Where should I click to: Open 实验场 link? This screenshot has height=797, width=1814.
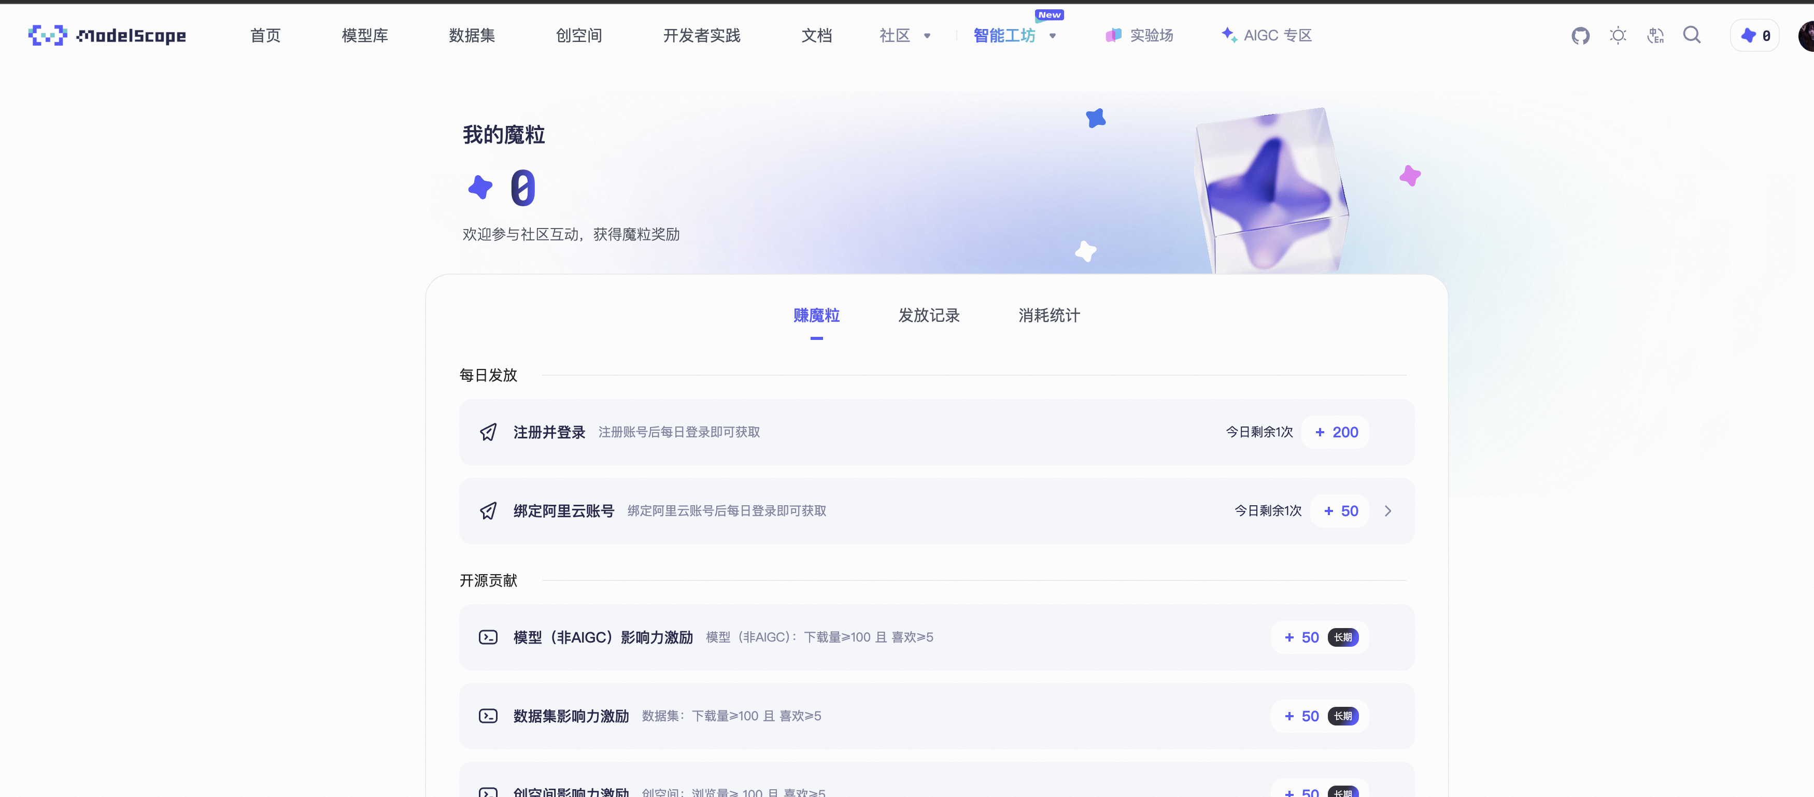pyautogui.click(x=1151, y=35)
